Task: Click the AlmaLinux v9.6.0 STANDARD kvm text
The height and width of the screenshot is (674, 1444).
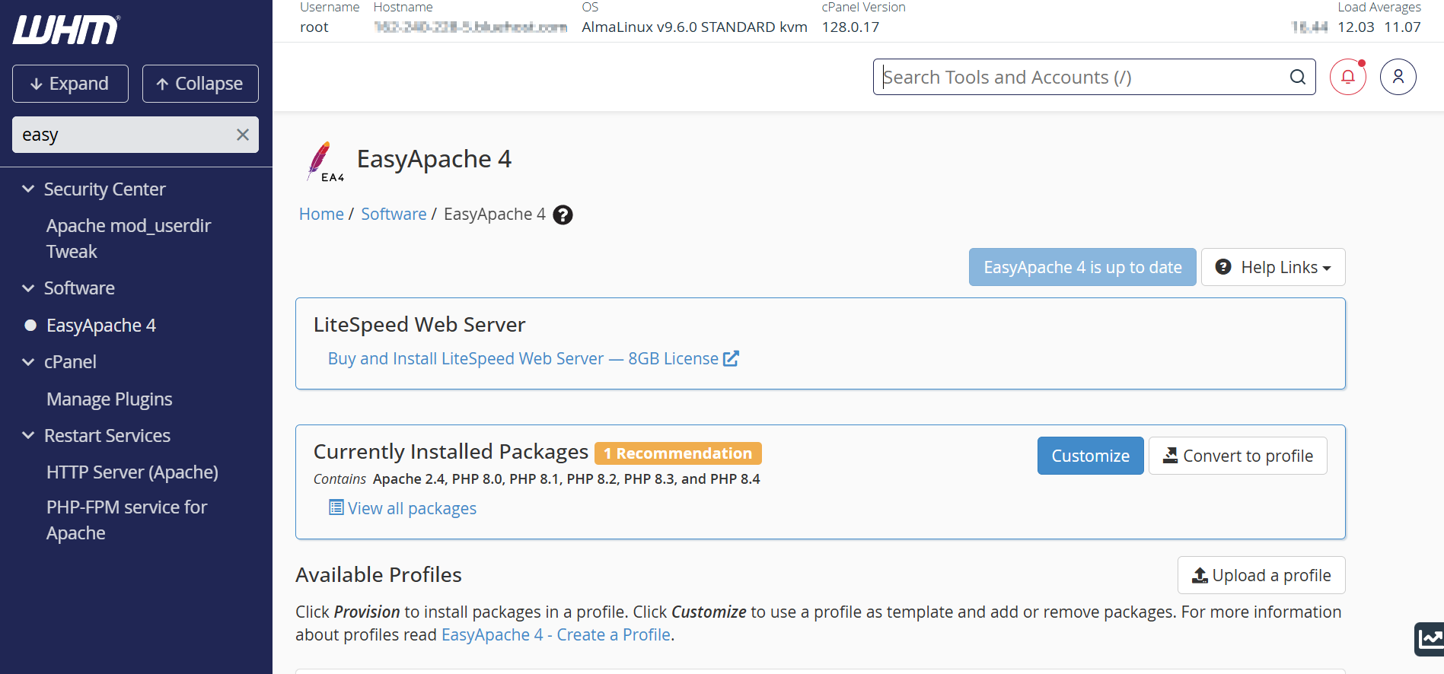Action: [694, 27]
